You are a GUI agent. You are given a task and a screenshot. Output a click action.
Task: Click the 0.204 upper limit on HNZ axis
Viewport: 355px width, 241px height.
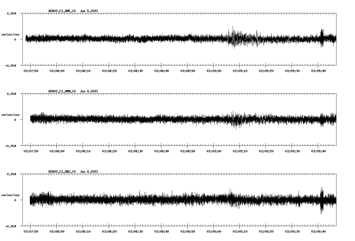11,174
